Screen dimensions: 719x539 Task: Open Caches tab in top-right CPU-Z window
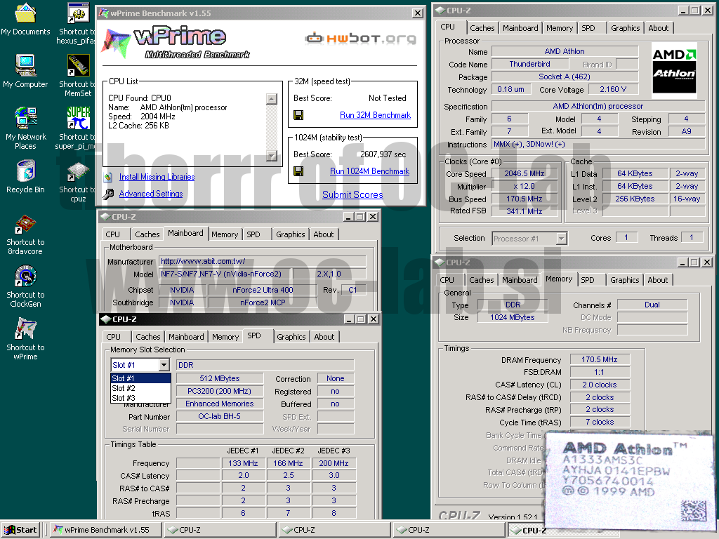(482, 28)
